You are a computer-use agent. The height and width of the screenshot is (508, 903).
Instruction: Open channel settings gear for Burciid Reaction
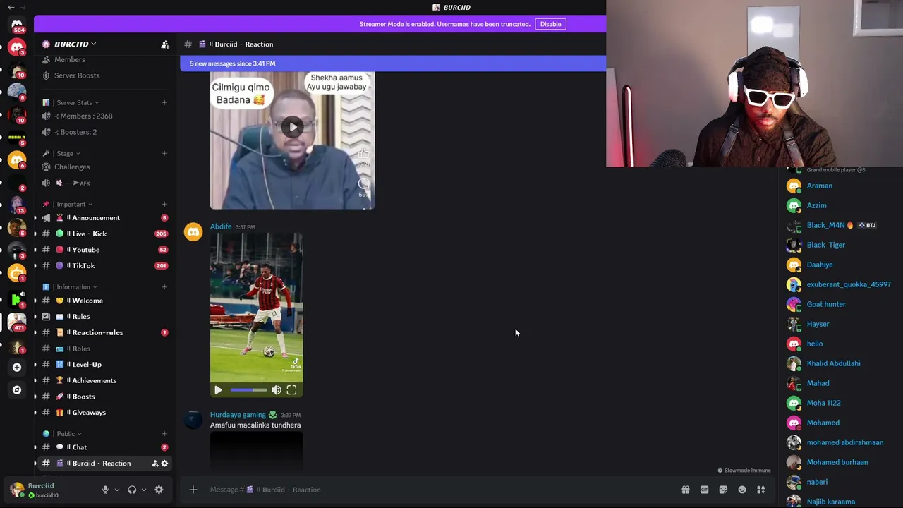click(x=164, y=464)
